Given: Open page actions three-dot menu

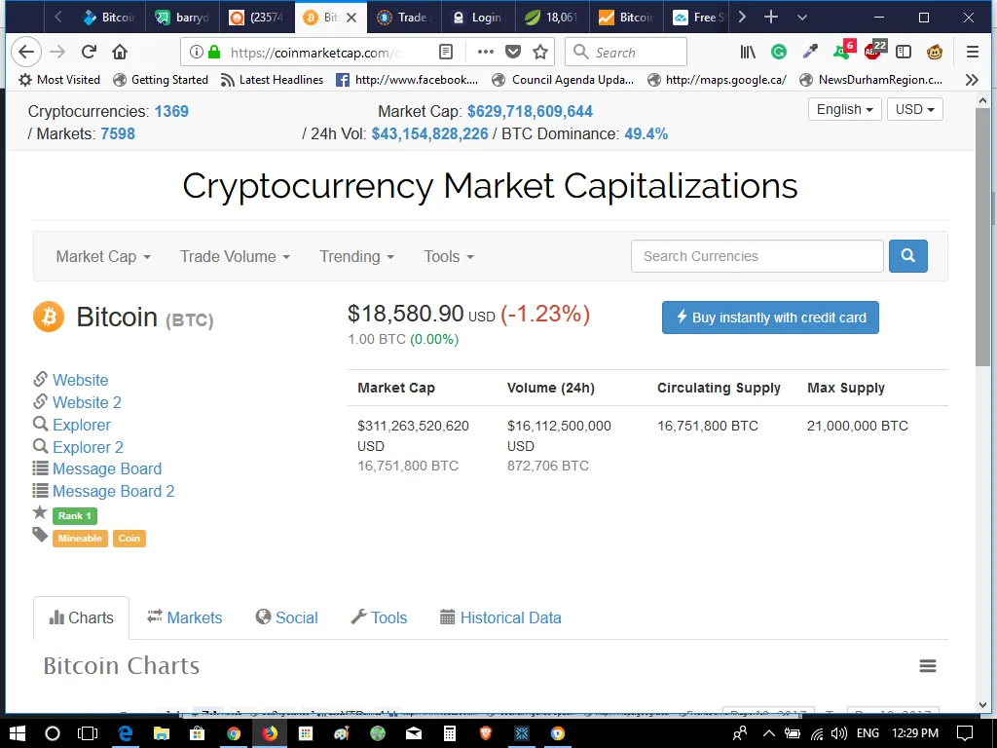Looking at the screenshot, I should [485, 53].
